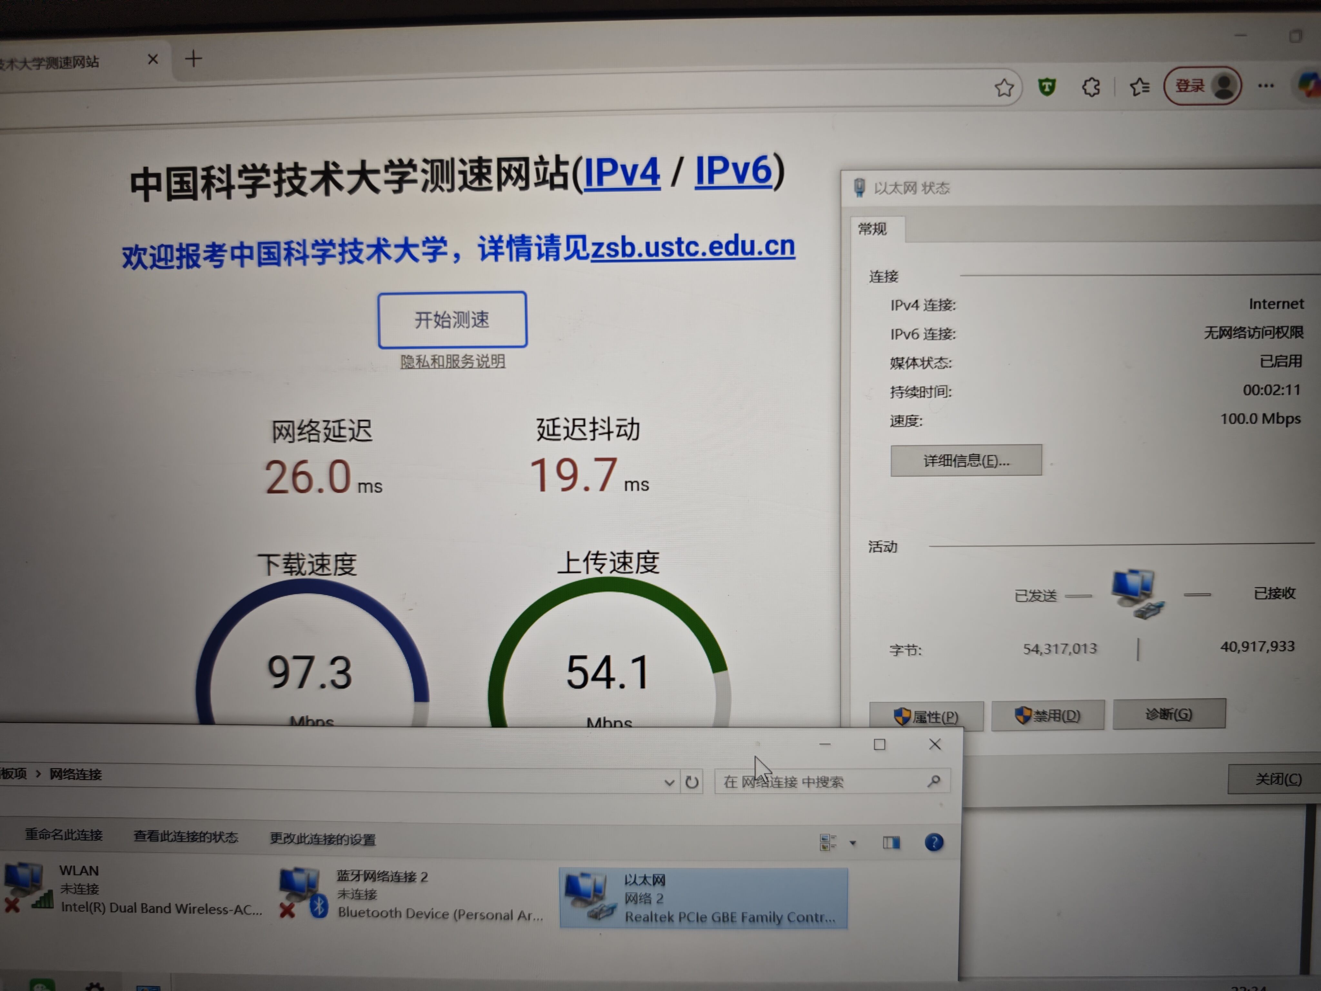
Task: Click the favorites star icon in address bar
Action: click(x=1004, y=88)
